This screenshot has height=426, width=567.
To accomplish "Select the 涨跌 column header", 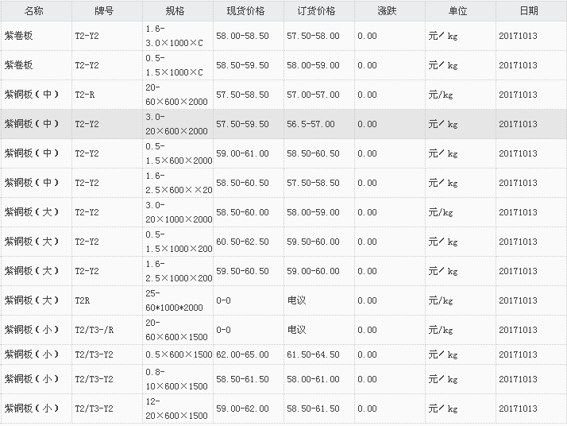I will click(x=388, y=11).
